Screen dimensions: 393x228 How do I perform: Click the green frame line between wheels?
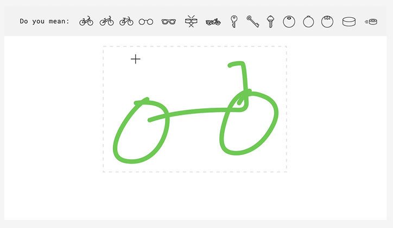pyautogui.click(x=195, y=111)
